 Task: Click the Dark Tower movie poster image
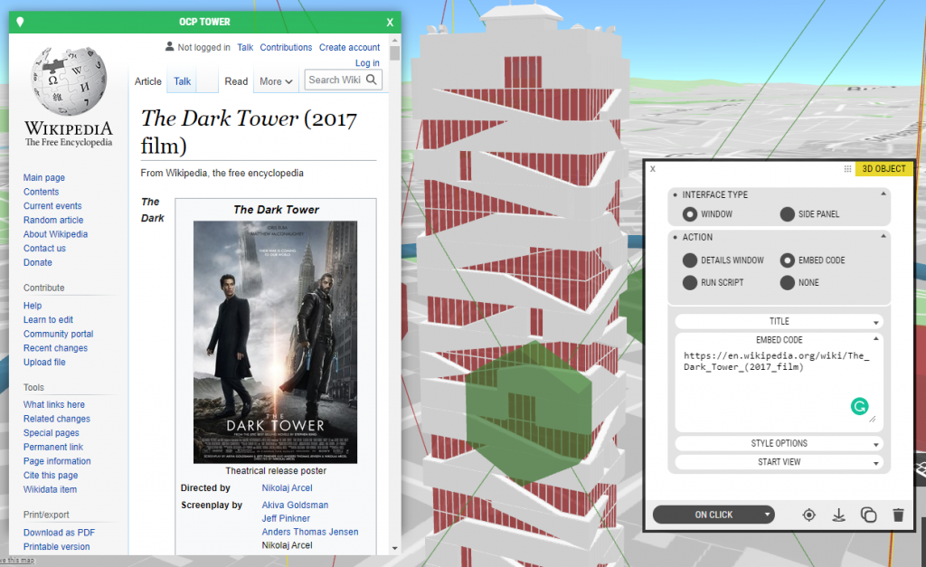(x=275, y=342)
